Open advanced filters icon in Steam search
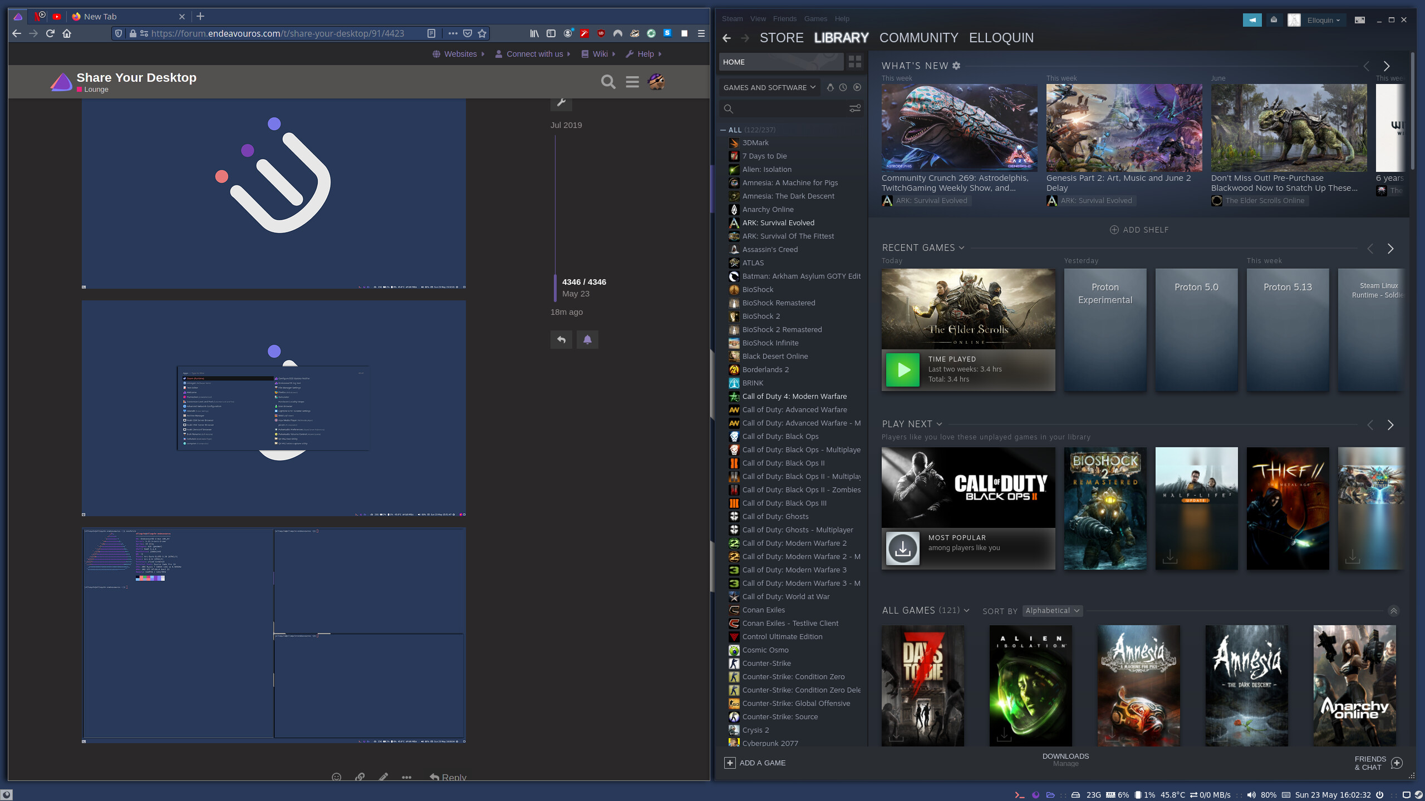1425x801 pixels. pos(855,108)
